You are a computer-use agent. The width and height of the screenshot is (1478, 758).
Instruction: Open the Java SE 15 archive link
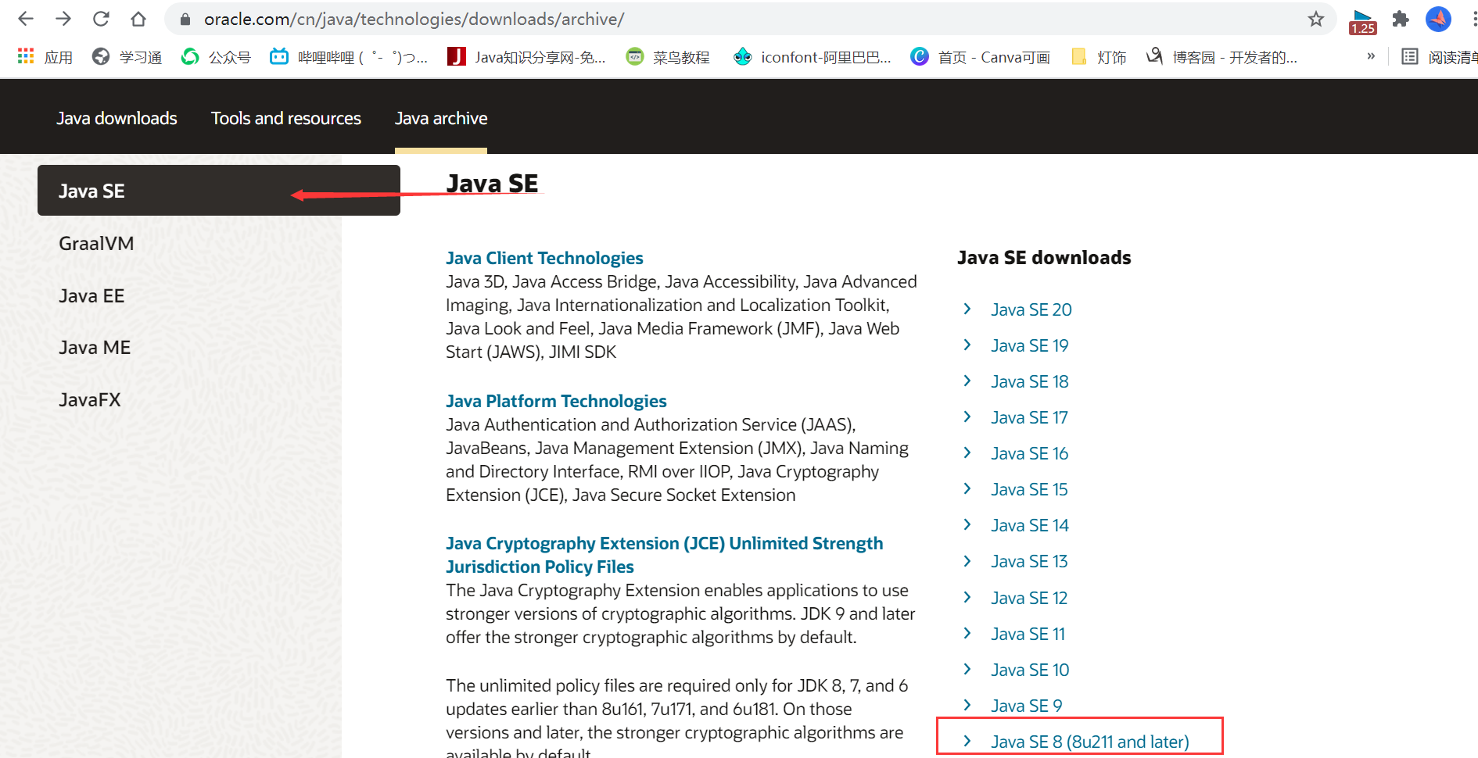(1029, 490)
